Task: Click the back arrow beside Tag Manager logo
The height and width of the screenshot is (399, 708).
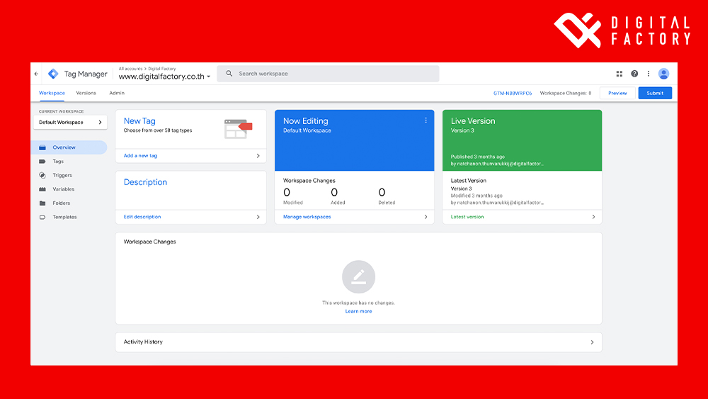Action: point(37,74)
